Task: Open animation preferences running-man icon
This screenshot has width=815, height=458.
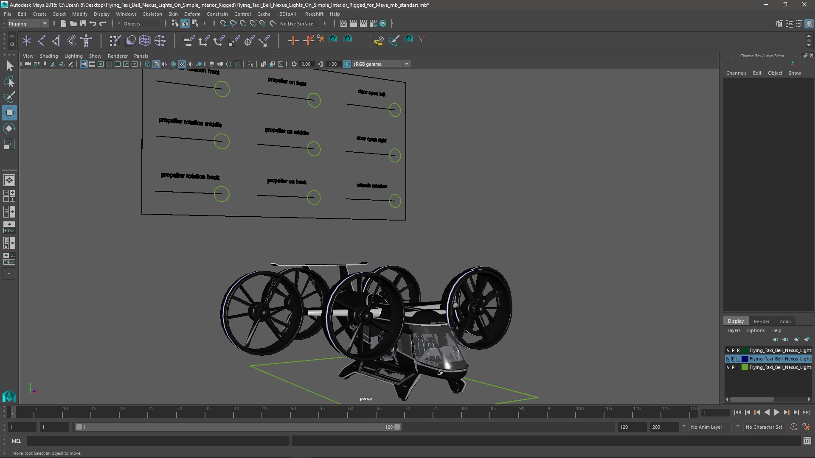Action: point(806,427)
